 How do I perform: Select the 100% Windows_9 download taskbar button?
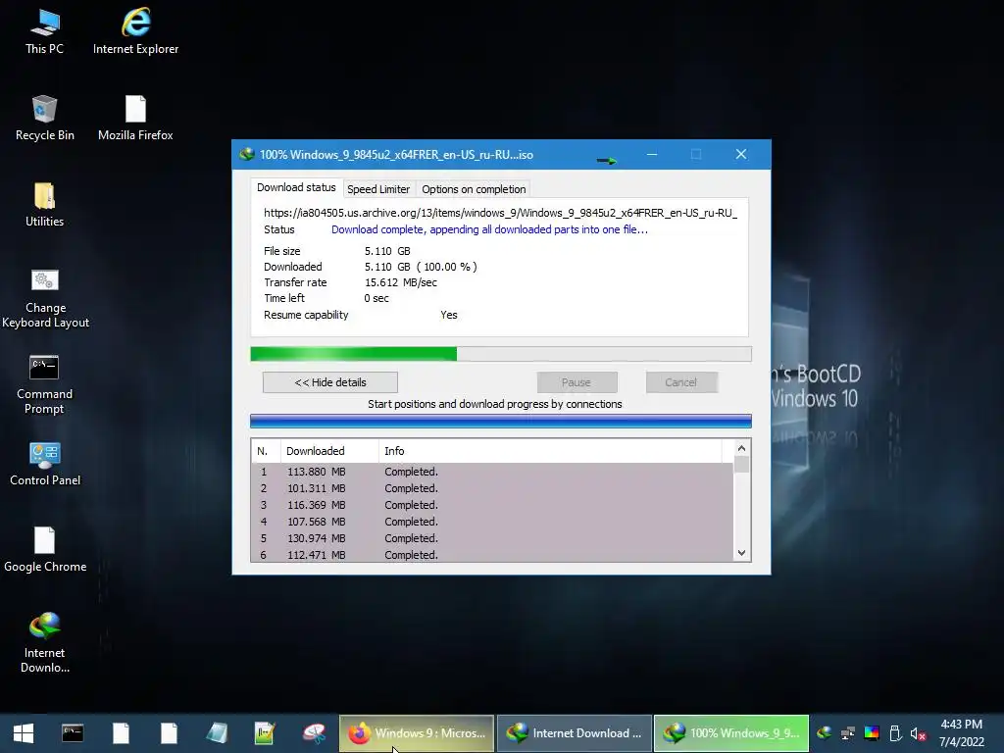pyautogui.click(x=731, y=733)
